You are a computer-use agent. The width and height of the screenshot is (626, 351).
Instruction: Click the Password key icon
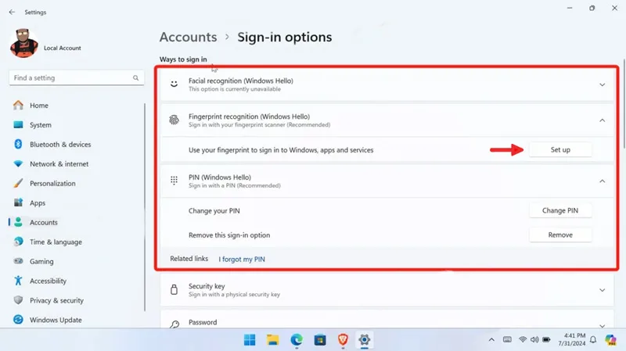click(174, 324)
